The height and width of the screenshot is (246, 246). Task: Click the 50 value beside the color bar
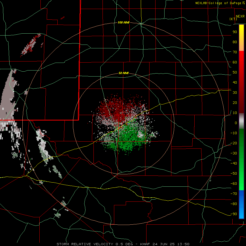point(235,72)
